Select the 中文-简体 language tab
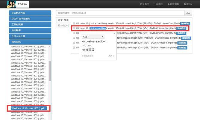Viewport: 200px width, 120px height. [63, 20]
